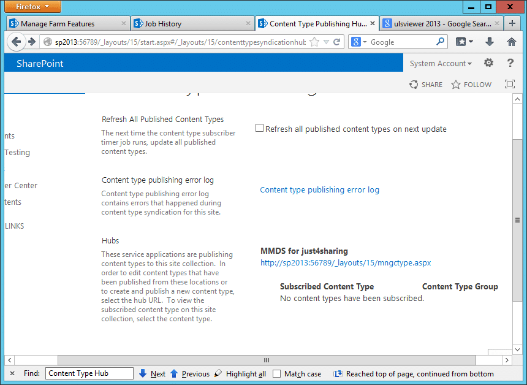Viewport: 527px width, 385px height.
Task: Open the search engine selector dropdown
Action: (x=359, y=42)
